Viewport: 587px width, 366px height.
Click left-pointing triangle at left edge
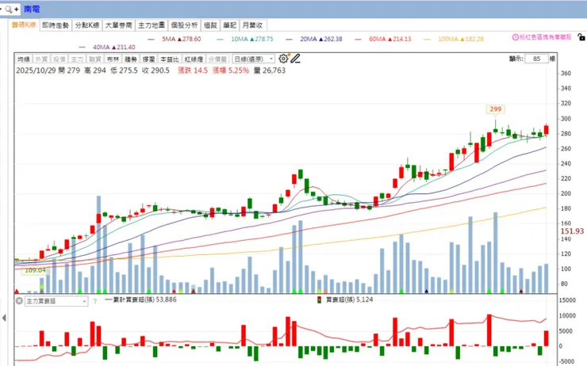tap(4, 318)
